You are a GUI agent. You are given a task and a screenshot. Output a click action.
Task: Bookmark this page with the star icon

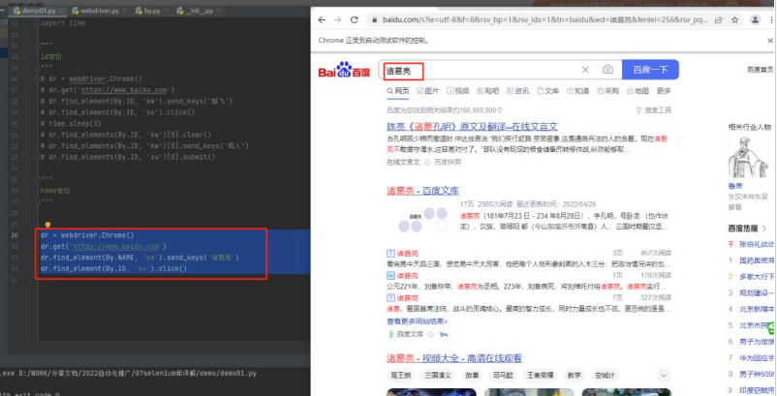(x=735, y=19)
